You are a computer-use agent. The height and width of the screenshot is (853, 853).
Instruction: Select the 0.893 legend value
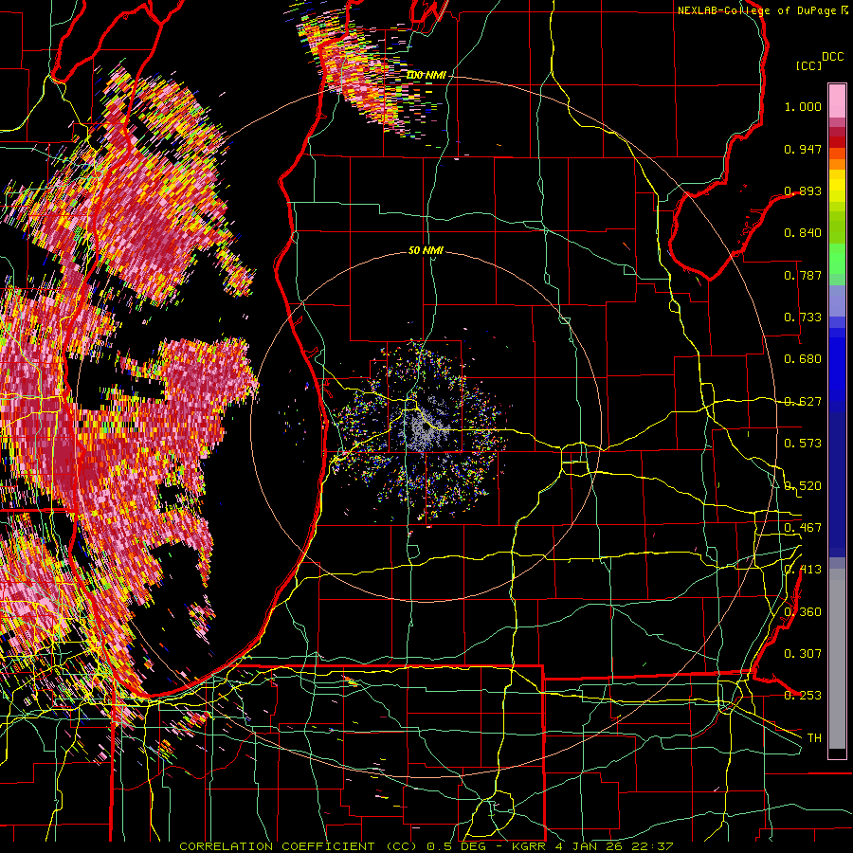click(803, 191)
